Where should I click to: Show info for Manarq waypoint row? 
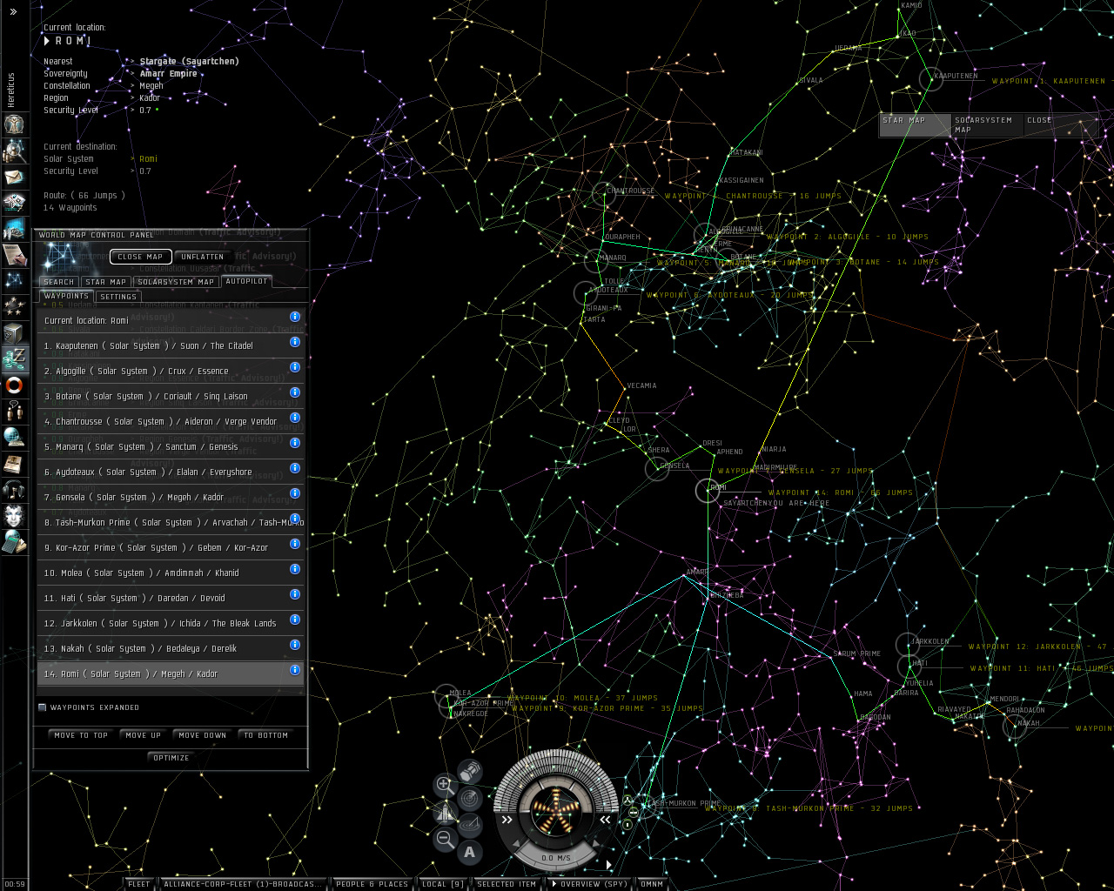tap(295, 443)
